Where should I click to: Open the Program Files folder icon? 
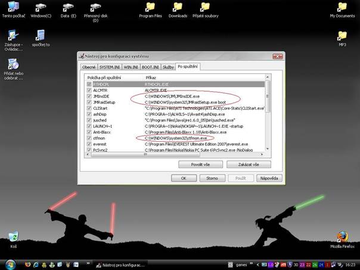click(150, 7)
